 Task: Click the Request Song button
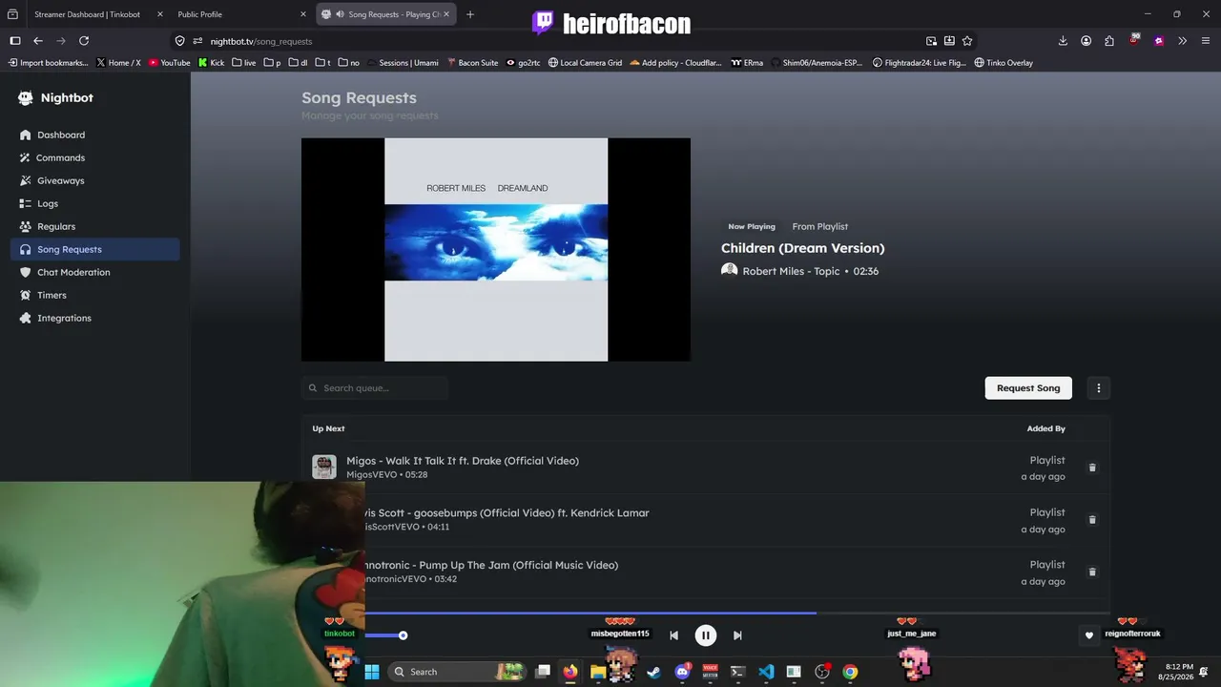click(1028, 388)
